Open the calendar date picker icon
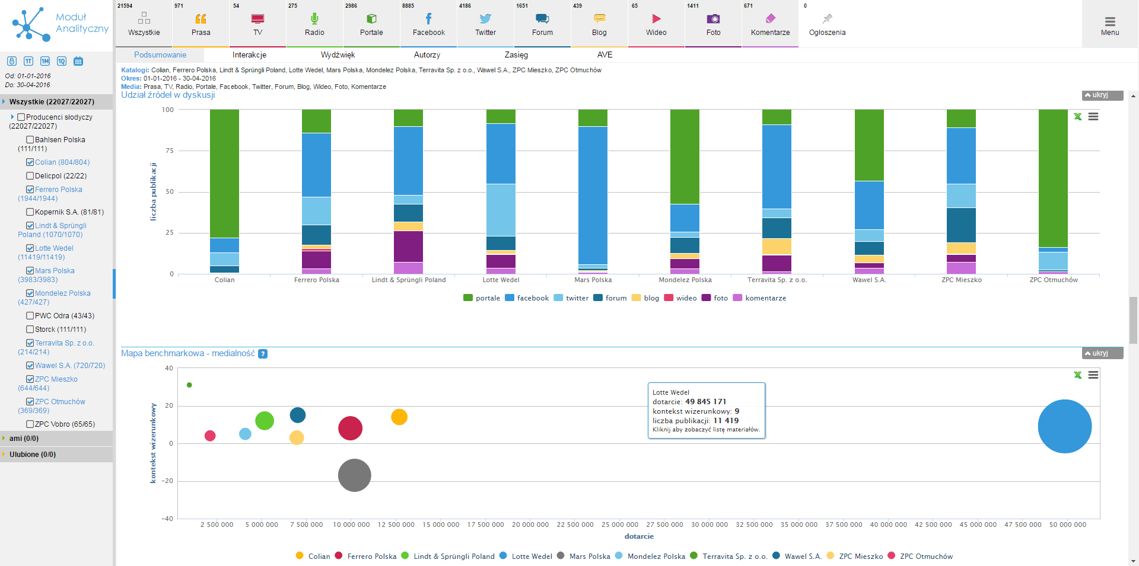 coord(78,61)
